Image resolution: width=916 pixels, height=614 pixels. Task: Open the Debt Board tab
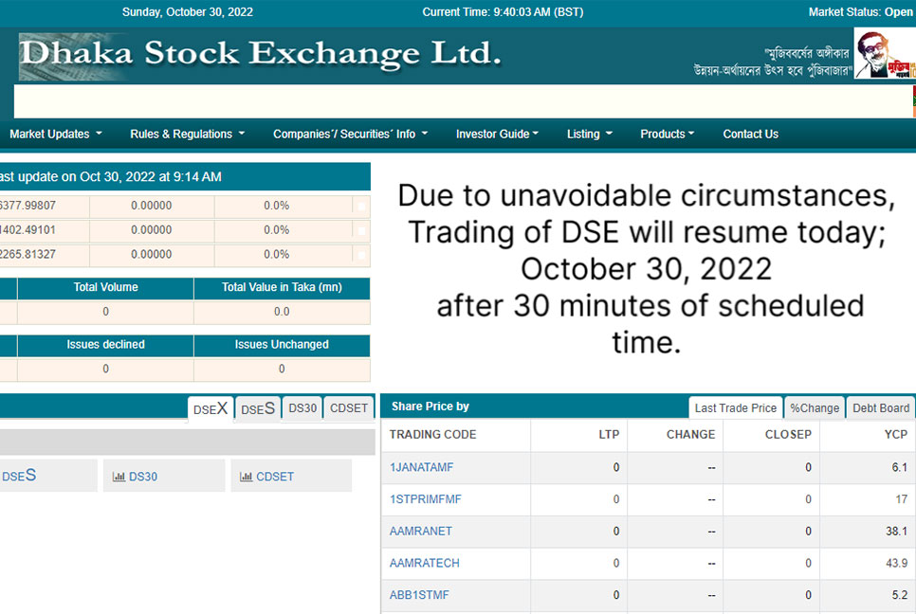point(881,408)
